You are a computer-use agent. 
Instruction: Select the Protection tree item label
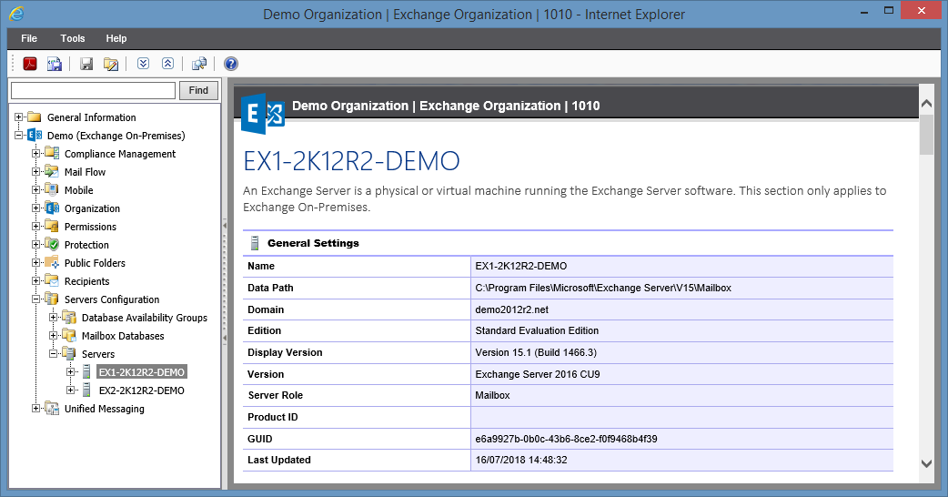click(86, 245)
